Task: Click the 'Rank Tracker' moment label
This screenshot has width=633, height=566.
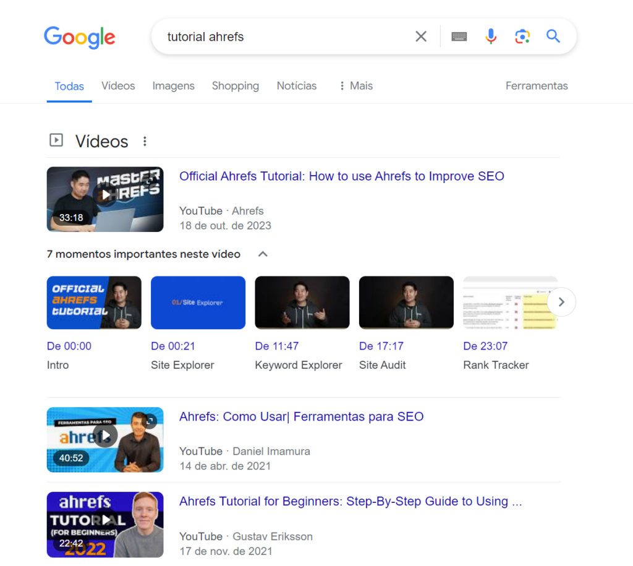Action: click(x=496, y=365)
